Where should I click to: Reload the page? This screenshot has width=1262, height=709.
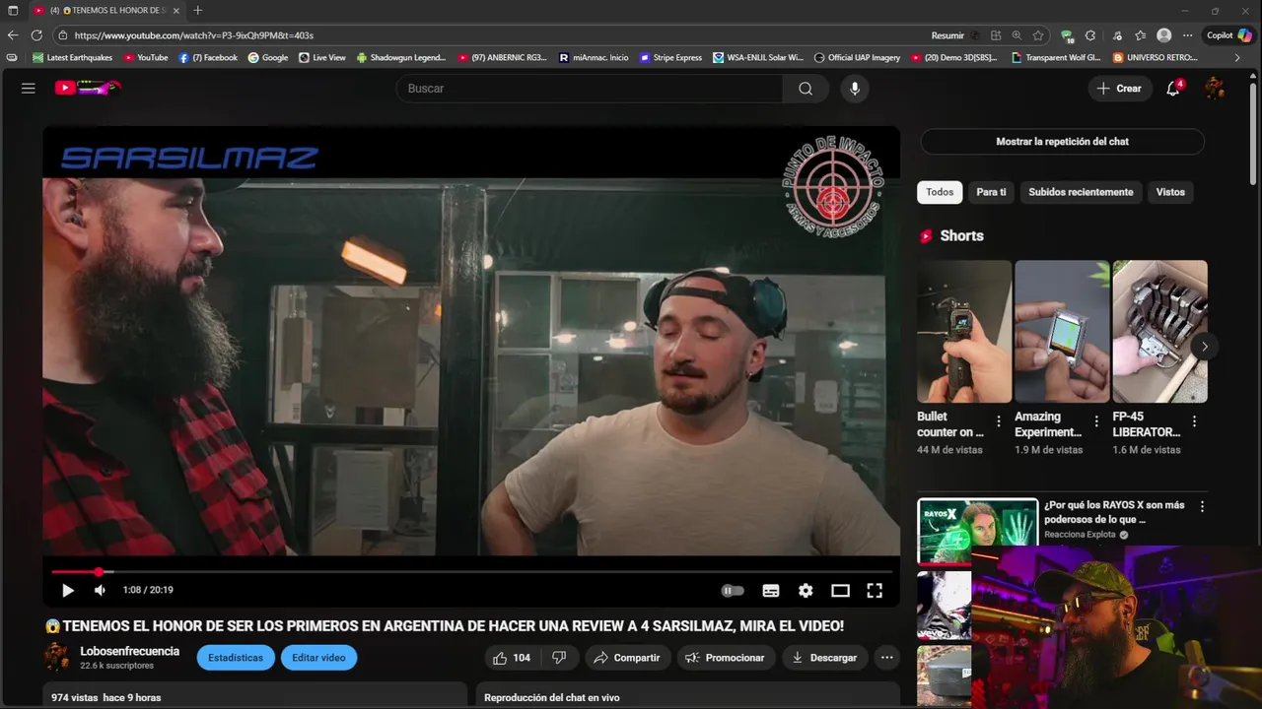point(37,35)
